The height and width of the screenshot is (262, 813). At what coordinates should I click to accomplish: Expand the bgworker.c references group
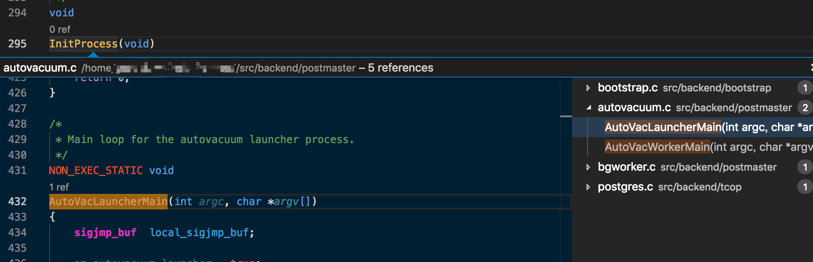point(588,167)
